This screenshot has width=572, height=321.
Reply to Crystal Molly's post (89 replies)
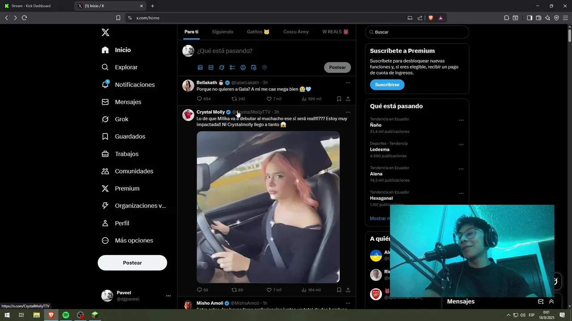[x=202, y=290]
